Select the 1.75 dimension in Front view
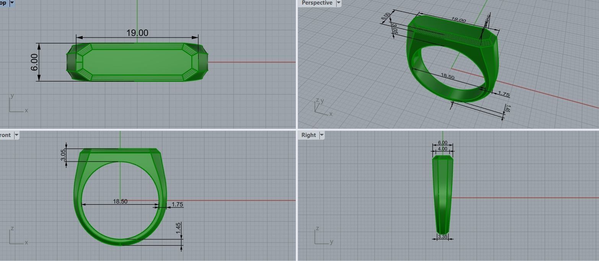Viewport: 599px width, 261px height. click(177, 204)
